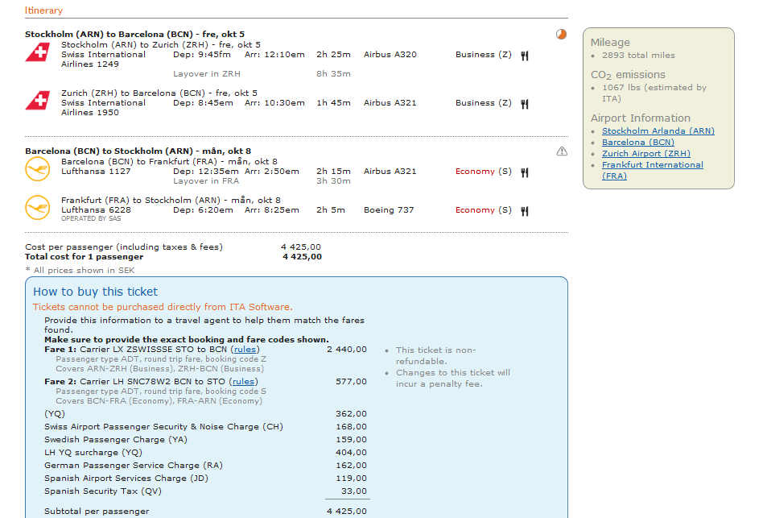Viewport: 767px width, 518px height.
Task: Click 'Arr: 8:25em' arrival time
Action: point(272,210)
